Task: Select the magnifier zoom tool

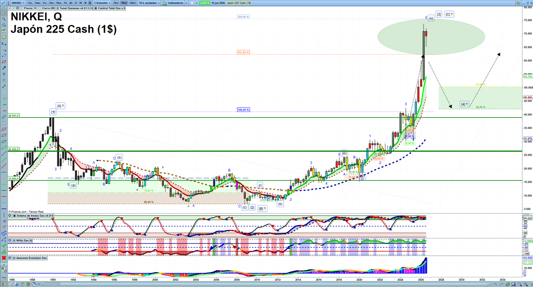Action: (x=4, y=19)
